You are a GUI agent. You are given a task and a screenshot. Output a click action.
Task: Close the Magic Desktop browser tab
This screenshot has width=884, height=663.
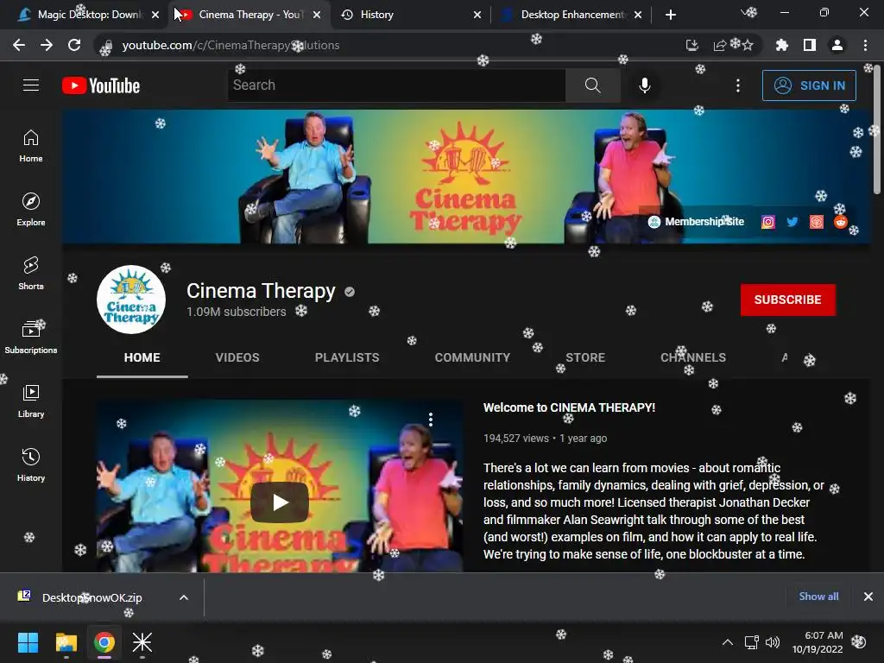pos(155,15)
